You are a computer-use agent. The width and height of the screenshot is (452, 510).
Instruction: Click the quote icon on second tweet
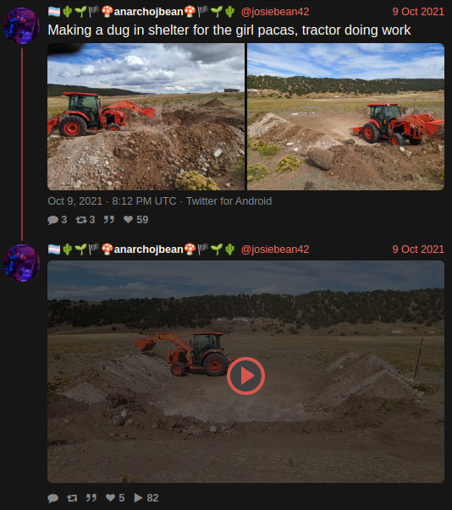point(91,497)
